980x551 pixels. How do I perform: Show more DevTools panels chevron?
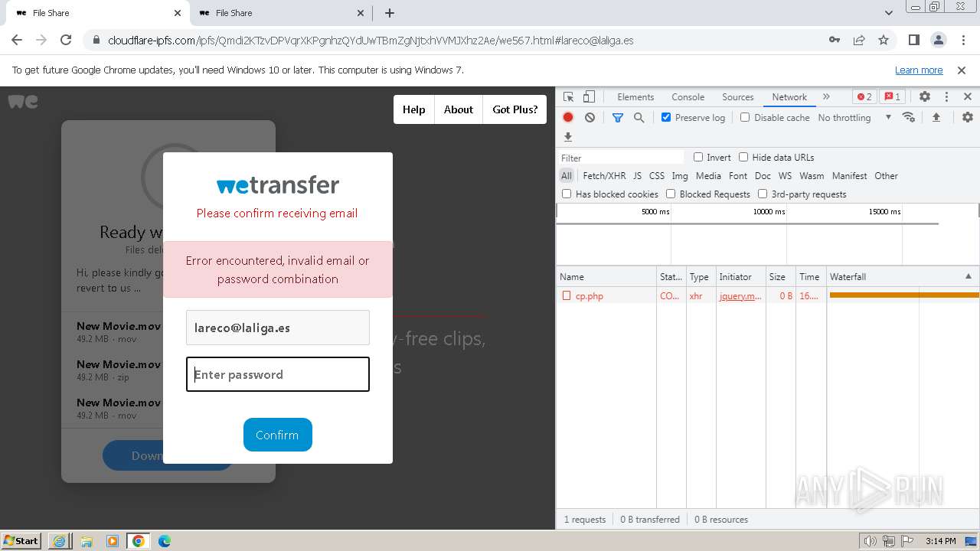(x=826, y=97)
